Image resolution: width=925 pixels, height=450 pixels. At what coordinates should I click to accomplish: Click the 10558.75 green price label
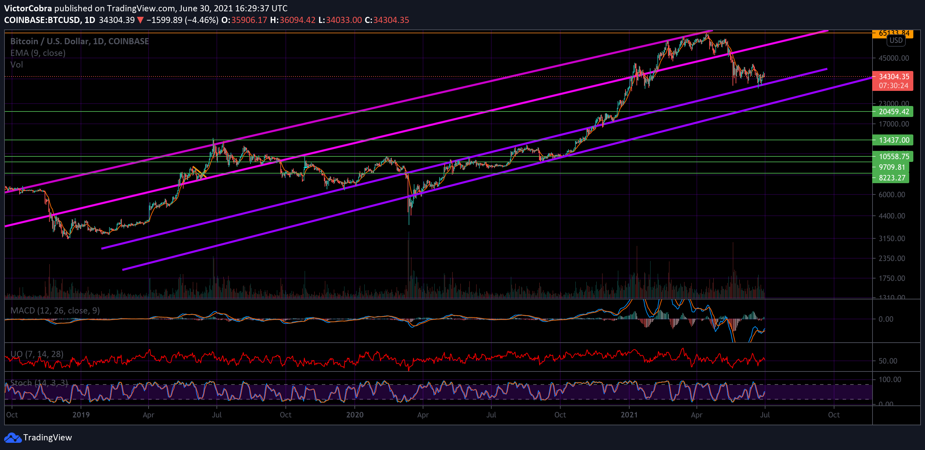pos(893,156)
